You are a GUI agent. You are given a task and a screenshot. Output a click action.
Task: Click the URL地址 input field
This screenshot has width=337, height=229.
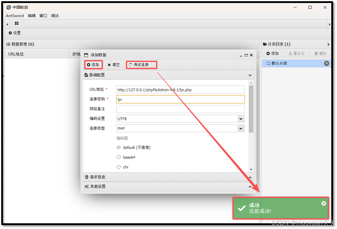click(180, 90)
